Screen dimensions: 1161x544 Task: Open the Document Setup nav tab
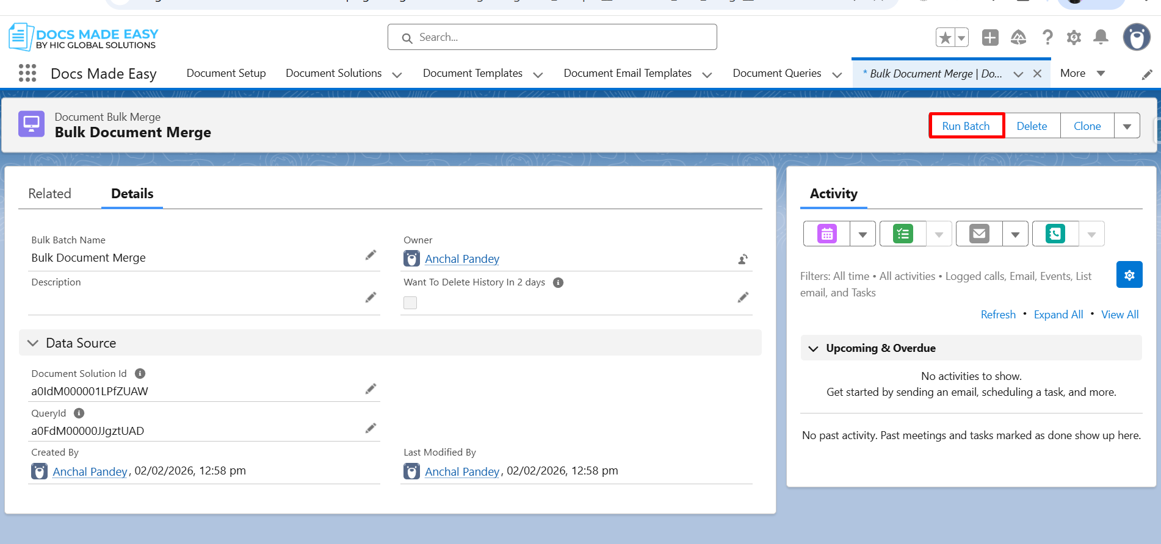[226, 73]
